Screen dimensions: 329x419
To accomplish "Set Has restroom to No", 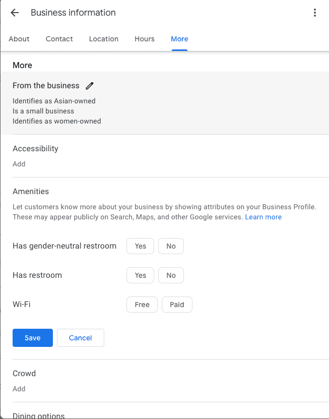I will [x=171, y=275].
